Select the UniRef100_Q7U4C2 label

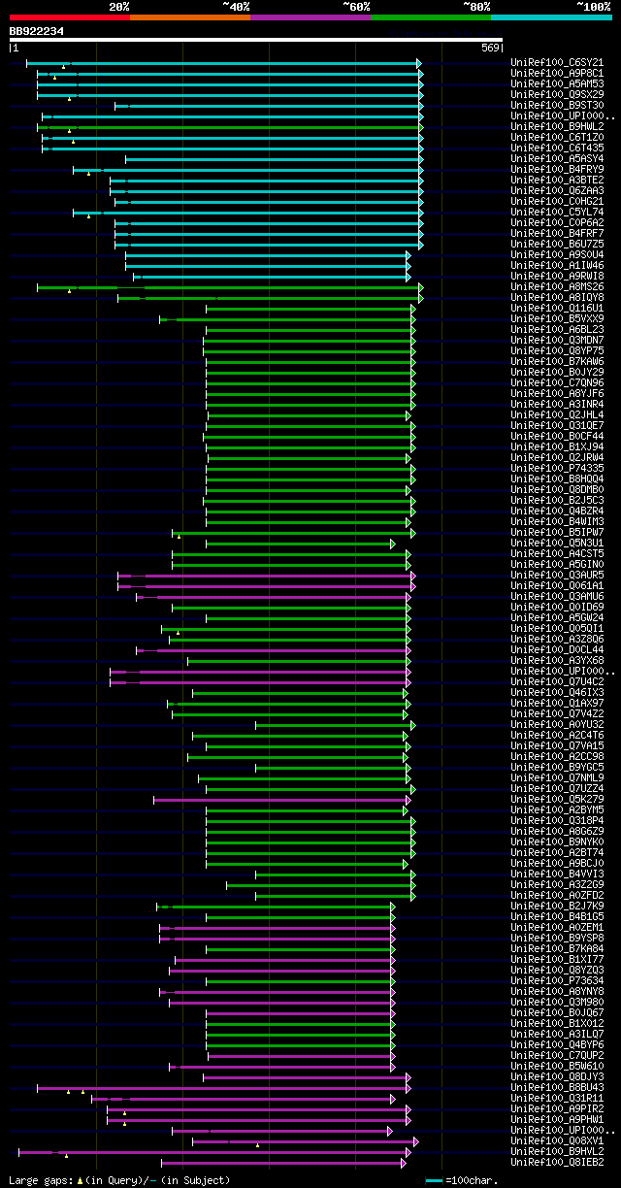pyautogui.click(x=557, y=682)
